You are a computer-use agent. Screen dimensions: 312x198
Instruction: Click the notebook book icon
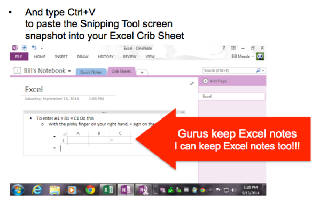coord(17,70)
